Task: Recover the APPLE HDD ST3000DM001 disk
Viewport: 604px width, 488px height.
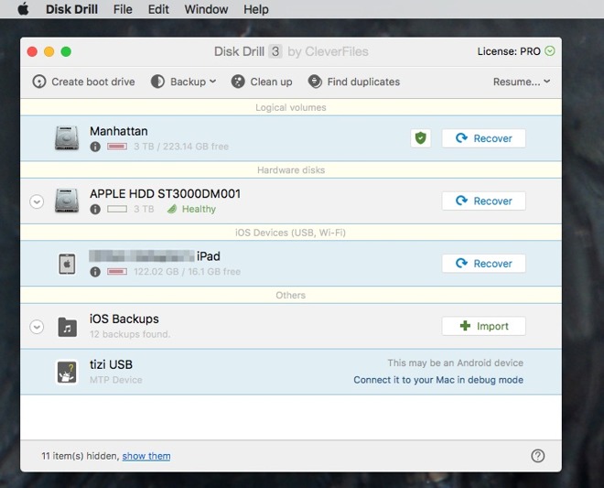Action: (x=484, y=201)
